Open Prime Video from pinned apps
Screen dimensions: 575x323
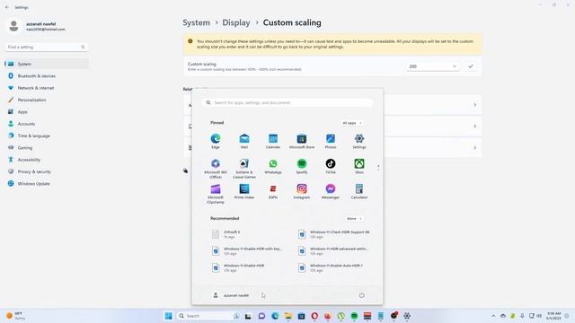point(244,191)
